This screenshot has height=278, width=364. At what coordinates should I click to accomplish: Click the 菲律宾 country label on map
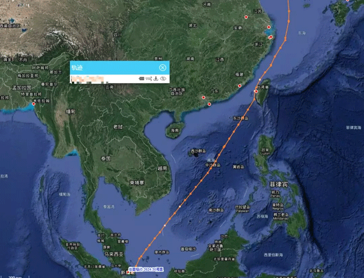(x=279, y=184)
